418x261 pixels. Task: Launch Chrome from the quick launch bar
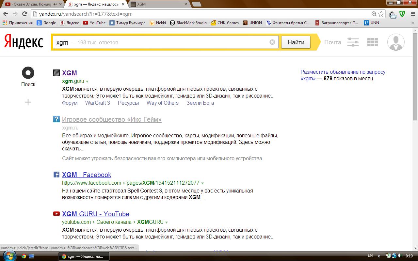pyautogui.click(x=24, y=256)
